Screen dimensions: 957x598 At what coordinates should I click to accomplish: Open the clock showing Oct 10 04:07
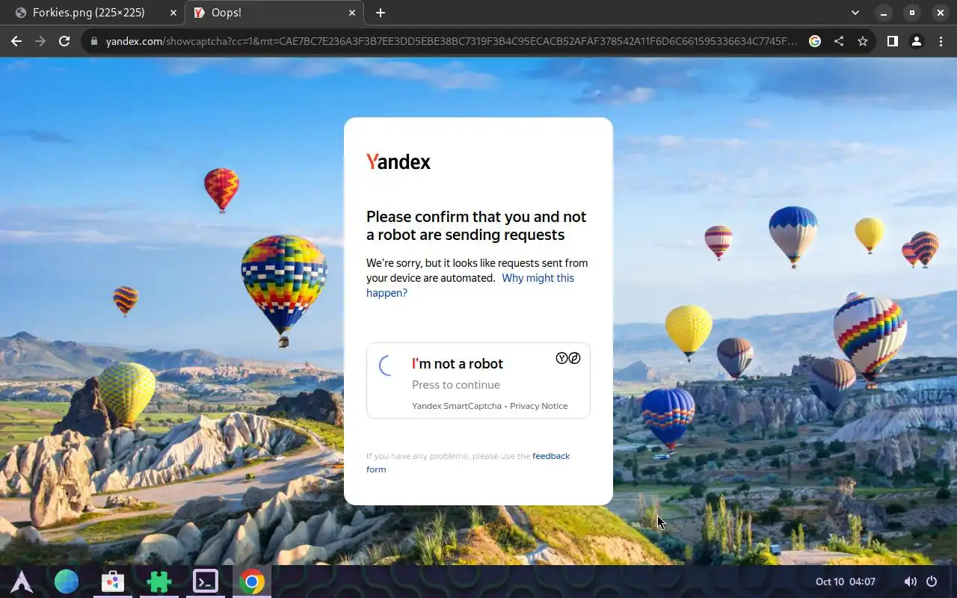coord(846,582)
